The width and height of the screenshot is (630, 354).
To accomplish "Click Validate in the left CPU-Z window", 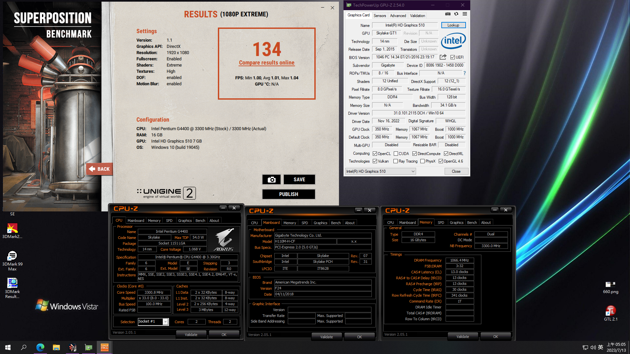I will click(191, 335).
